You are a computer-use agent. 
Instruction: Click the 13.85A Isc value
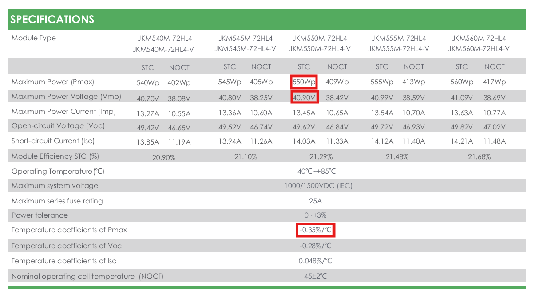(148, 142)
